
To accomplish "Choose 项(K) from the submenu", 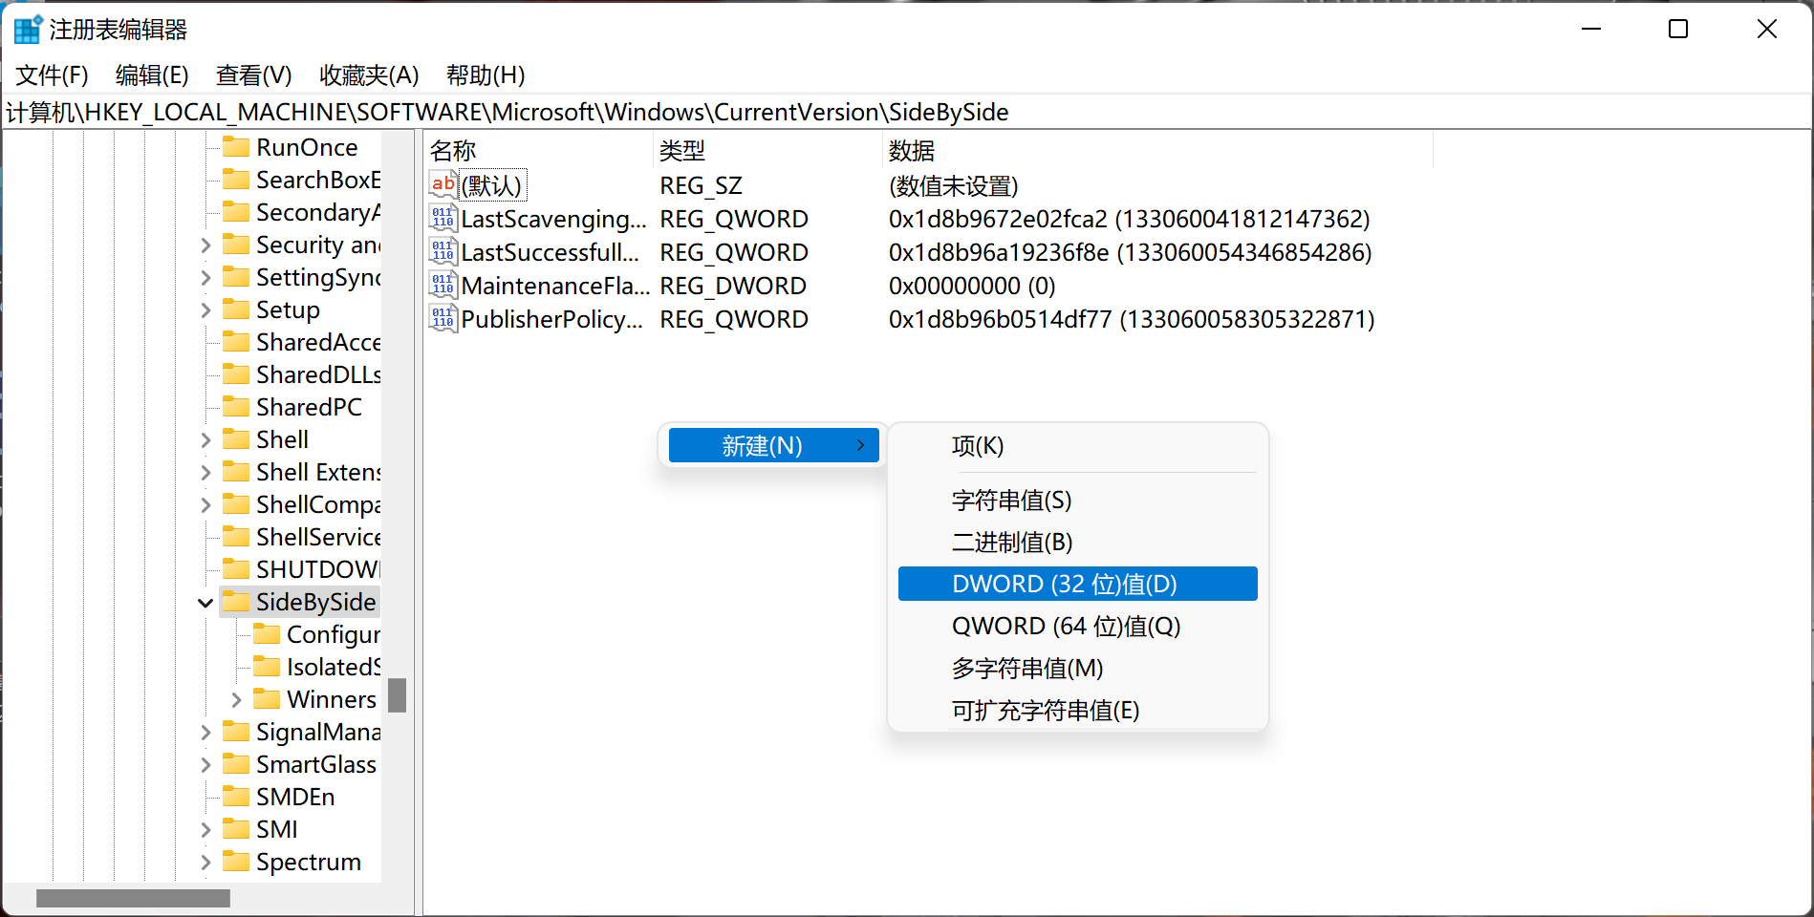I will click(x=1077, y=446).
